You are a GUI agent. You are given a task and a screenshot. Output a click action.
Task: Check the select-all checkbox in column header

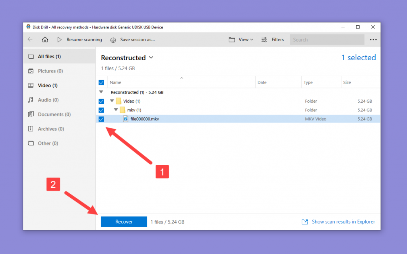point(101,82)
